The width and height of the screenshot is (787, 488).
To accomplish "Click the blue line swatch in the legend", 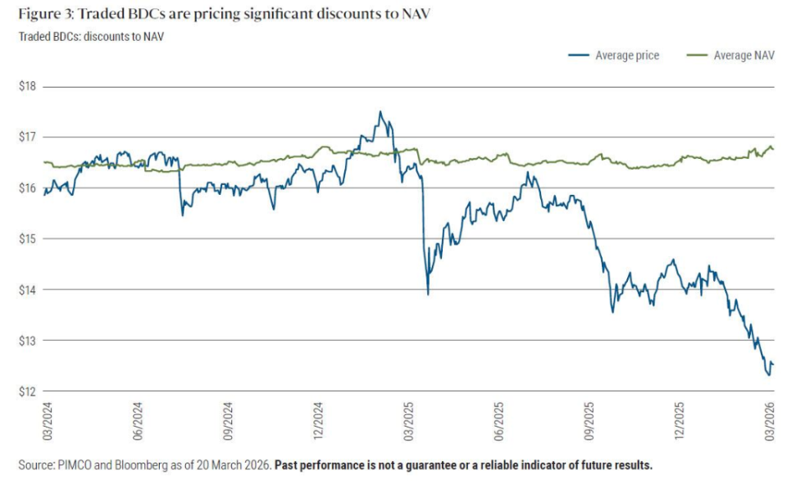I will [579, 56].
